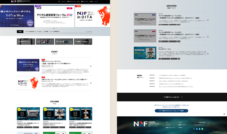This screenshot has width=227, height=134.
Task: Play the DX人材フォーラム archive video
Action: pos(145,53)
